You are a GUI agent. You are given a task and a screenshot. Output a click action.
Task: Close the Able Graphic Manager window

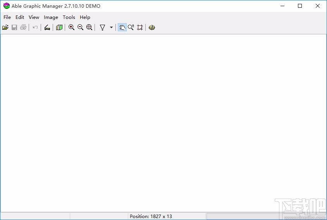[318, 6]
